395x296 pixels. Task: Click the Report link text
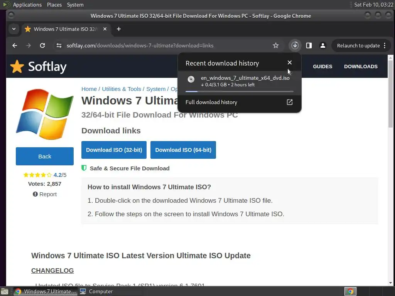pos(48,194)
